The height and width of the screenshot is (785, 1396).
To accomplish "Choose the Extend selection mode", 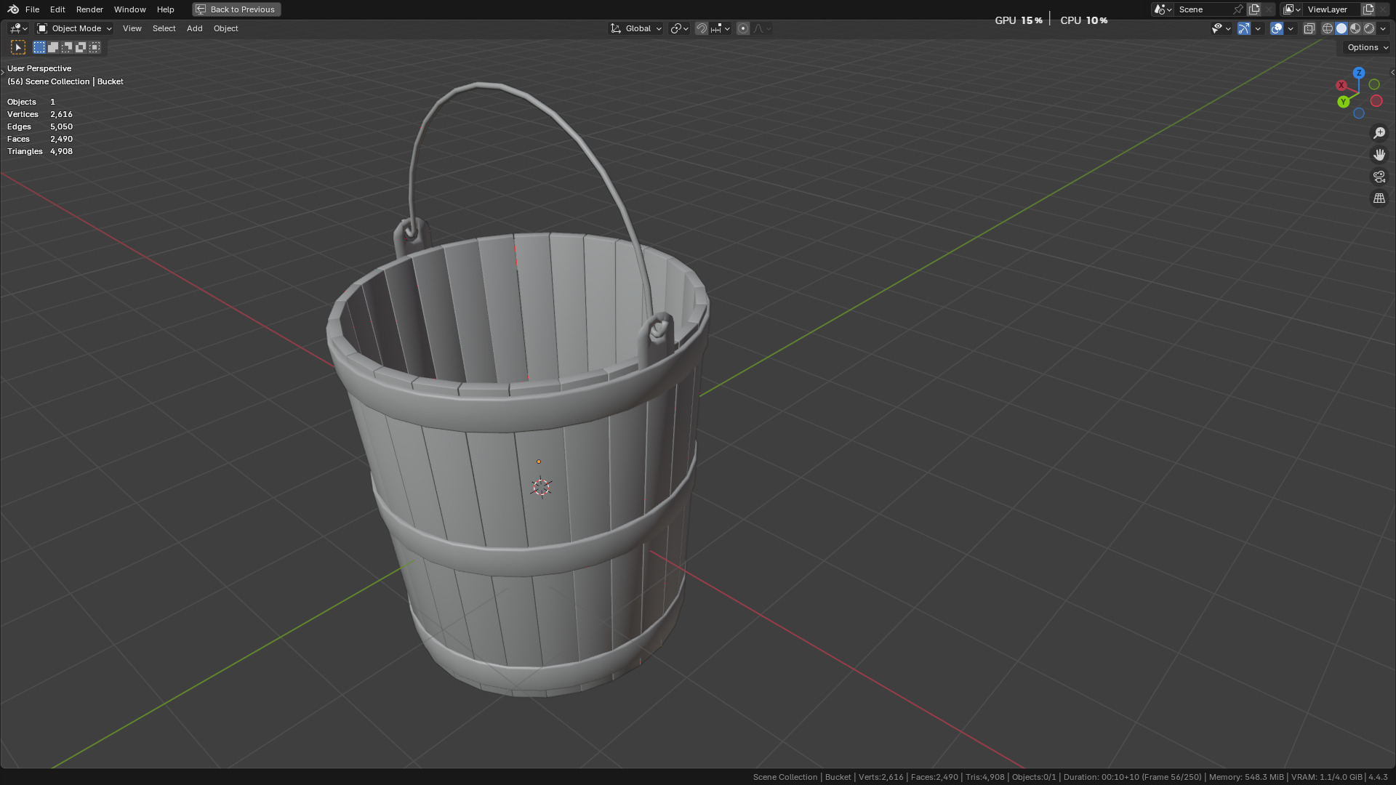I will 53,47.
